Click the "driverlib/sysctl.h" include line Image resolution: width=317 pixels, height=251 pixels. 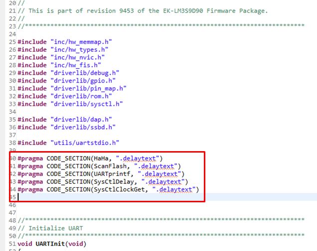tap(70, 104)
